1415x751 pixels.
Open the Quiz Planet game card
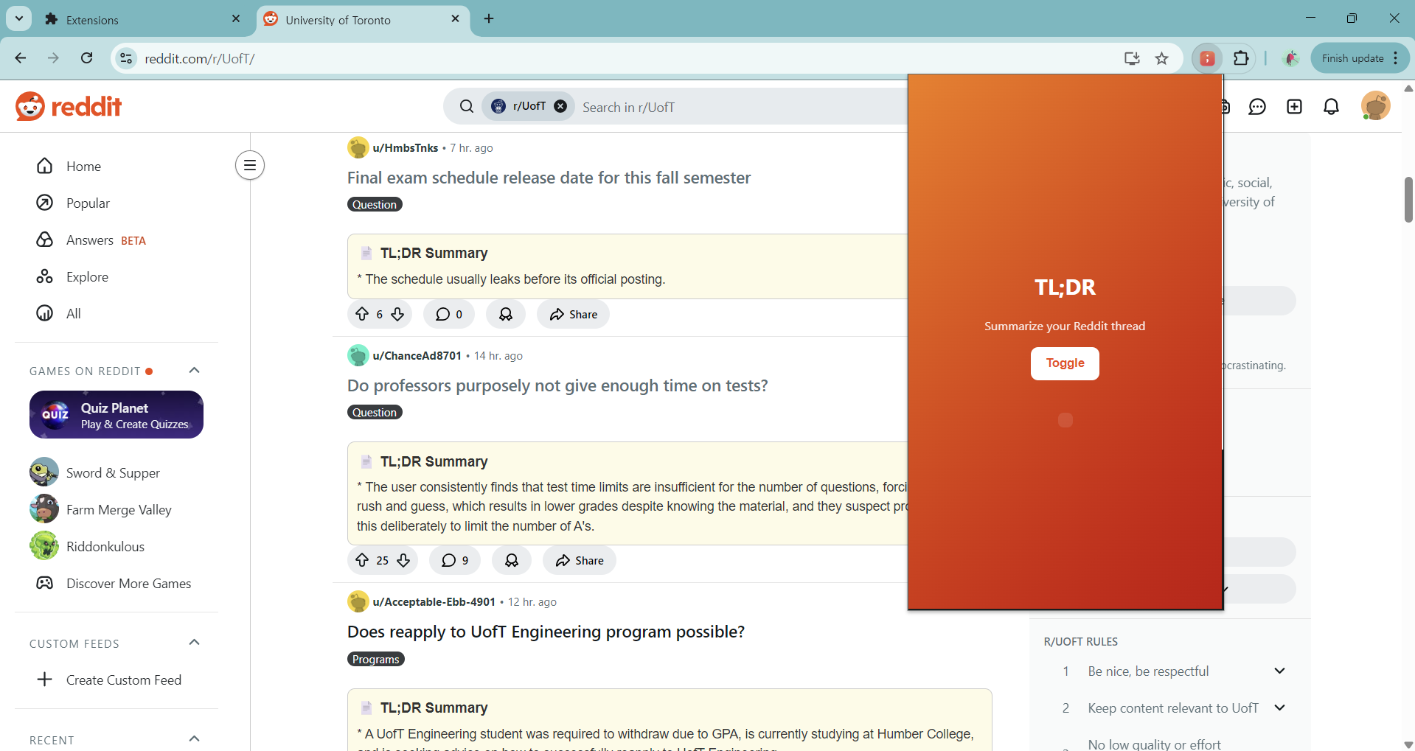(x=117, y=415)
